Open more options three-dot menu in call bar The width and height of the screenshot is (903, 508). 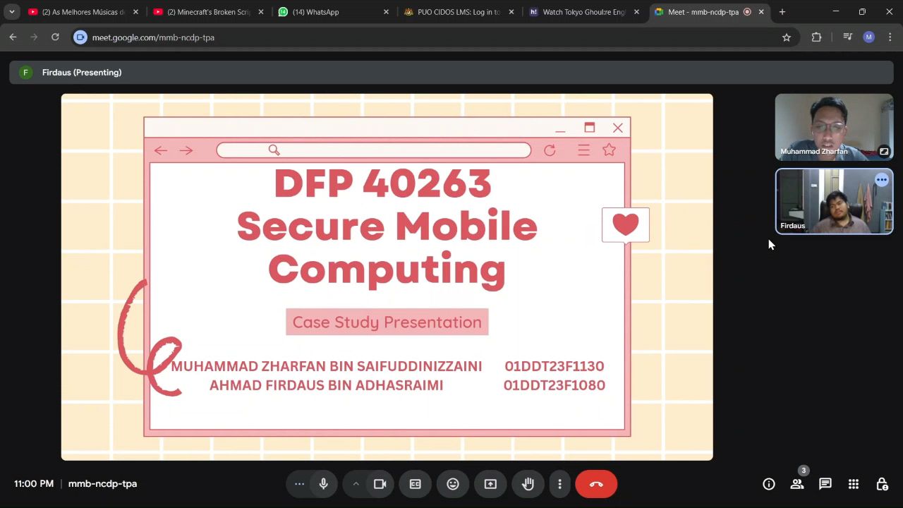pos(559,484)
